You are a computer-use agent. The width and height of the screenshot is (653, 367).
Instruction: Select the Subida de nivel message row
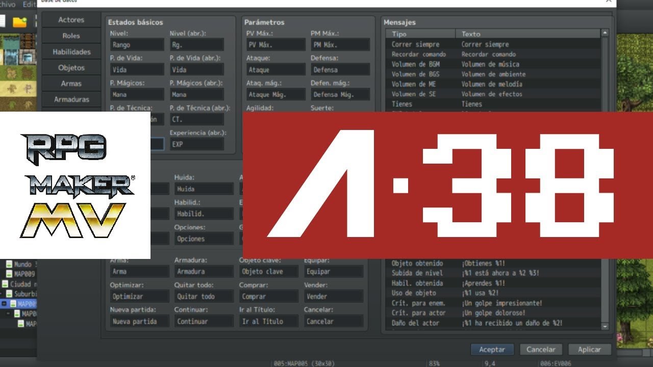(493, 273)
